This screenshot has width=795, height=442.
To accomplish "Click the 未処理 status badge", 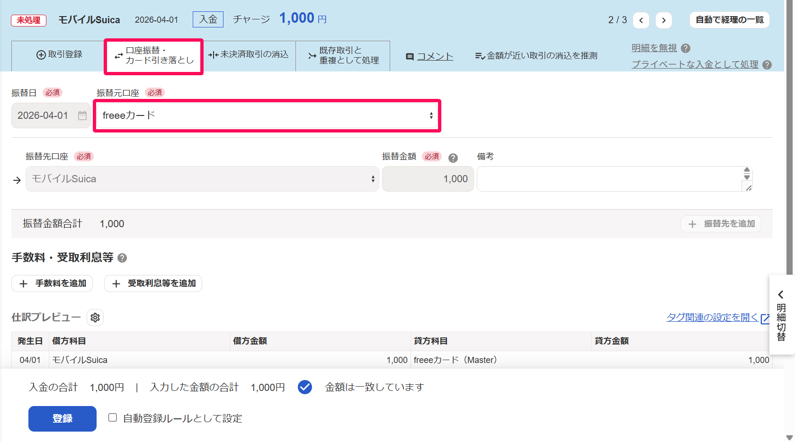I will (x=29, y=20).
